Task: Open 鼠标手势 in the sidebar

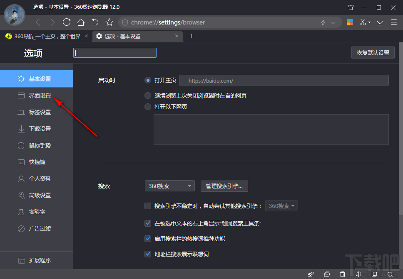Action: point(37,146)
